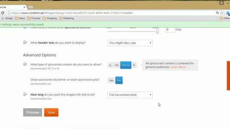The width and height of the screenshot is (230, 129).
Task: Open the Google bookmark
Action: (7, 18)
